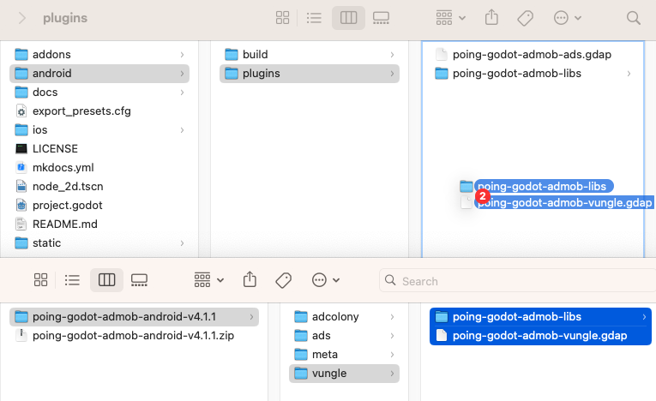Switch bottom window to icon view
The image size is (656, 401).
click(40, 279)
